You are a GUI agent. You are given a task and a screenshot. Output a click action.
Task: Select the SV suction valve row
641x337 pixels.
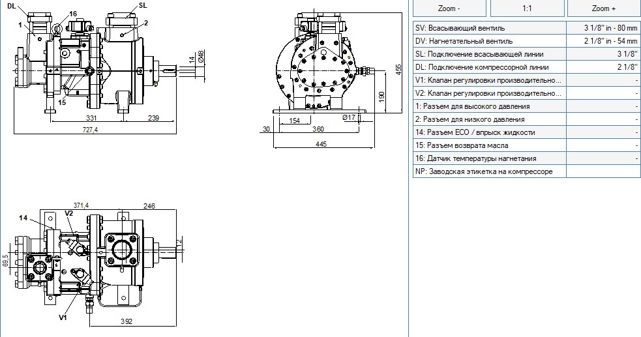coord(526,28)
